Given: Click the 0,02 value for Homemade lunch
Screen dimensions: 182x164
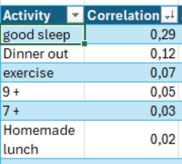Looking at the screenshot, I should coord(133,139).
